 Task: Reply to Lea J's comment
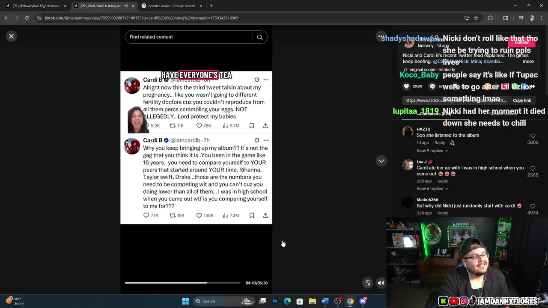pos(443,181)
